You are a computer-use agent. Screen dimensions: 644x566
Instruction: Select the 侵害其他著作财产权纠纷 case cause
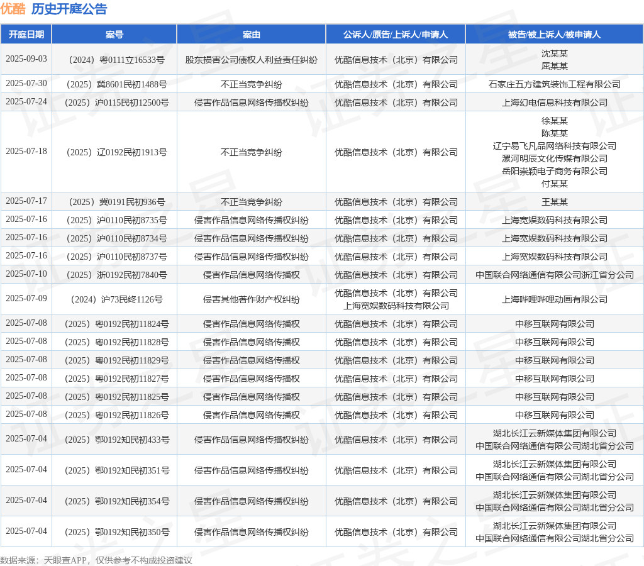click(x=252, y=299)
